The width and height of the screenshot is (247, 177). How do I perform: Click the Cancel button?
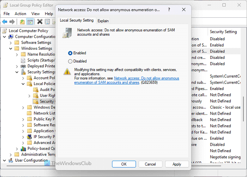(x=150, y=164)
